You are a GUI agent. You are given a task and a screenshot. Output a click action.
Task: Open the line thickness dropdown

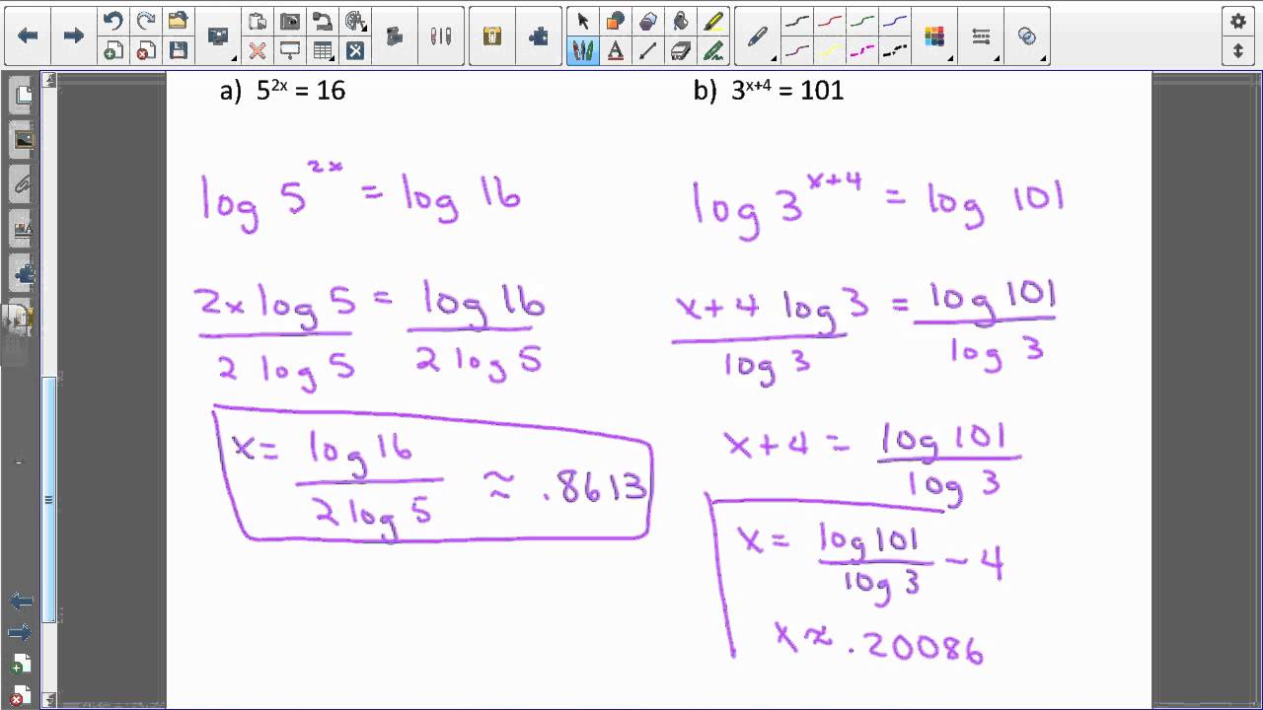tap(982, 36)
